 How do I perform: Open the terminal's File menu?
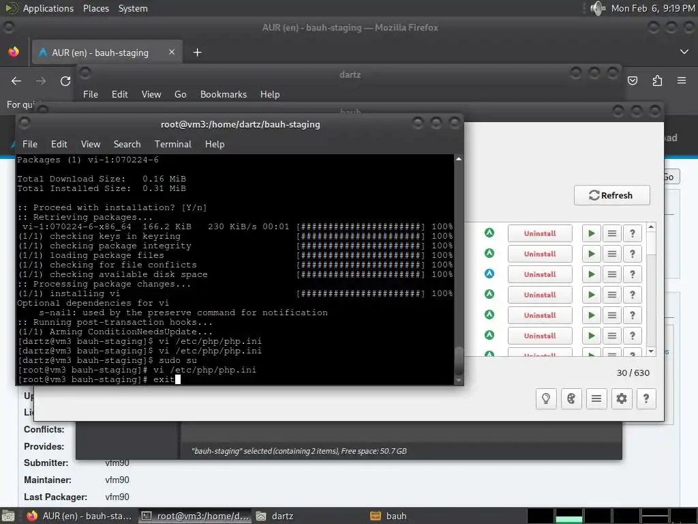point(30,144)
